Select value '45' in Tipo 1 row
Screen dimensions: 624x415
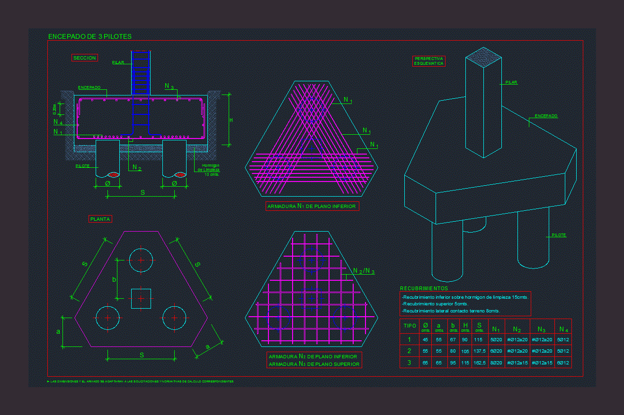[425, 340]
